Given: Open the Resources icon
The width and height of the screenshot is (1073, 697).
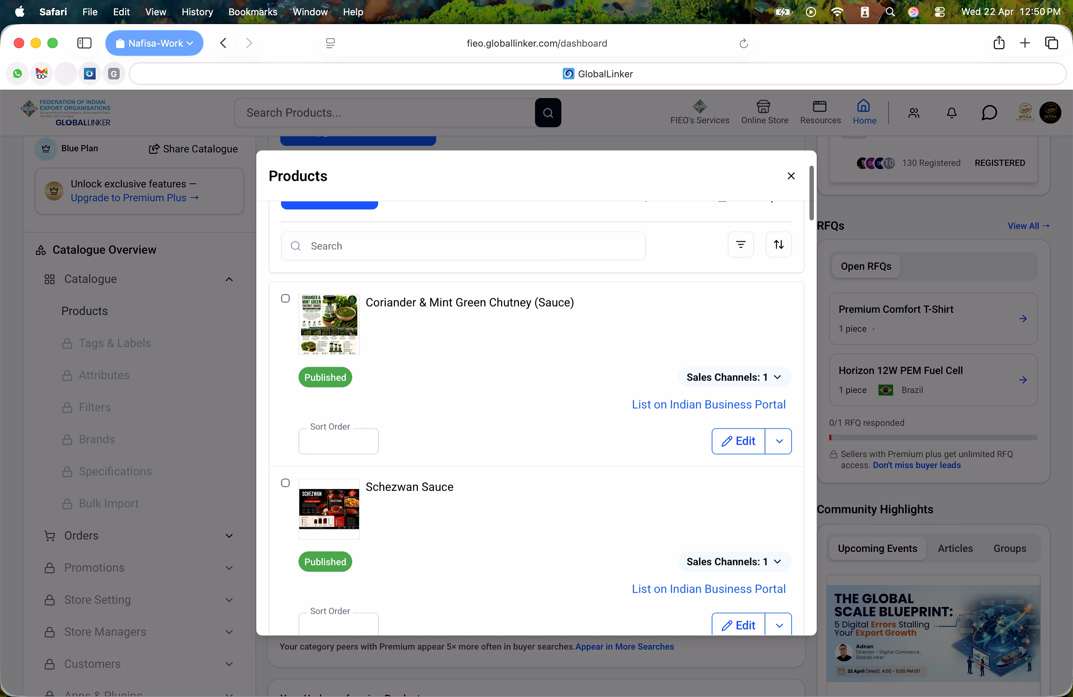Looking at the screenshot, I should [x=820, y=112].
